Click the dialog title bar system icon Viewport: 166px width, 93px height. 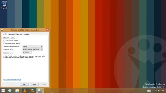(x=2, y=30)
